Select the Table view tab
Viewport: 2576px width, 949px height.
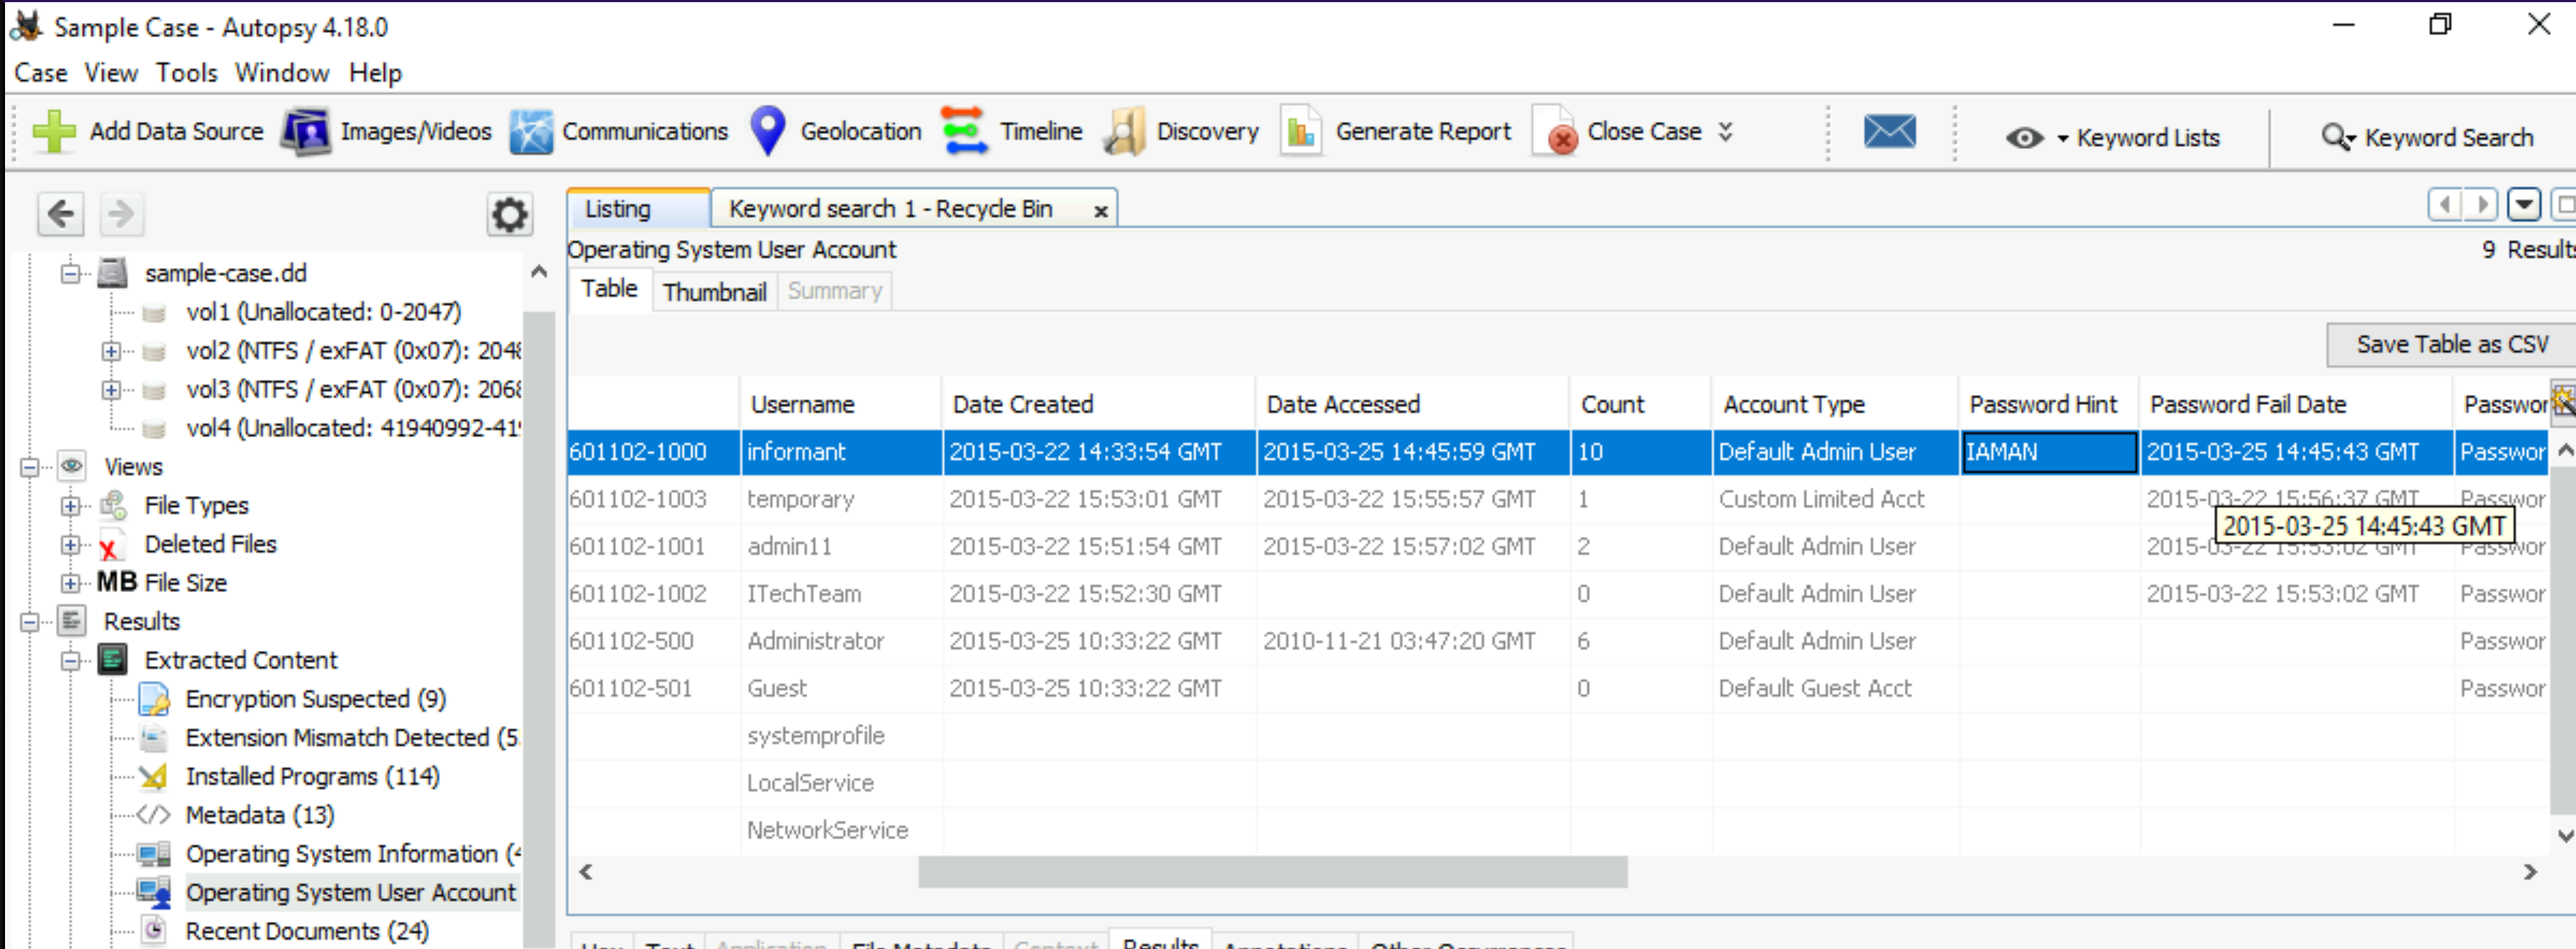(609, 289)
